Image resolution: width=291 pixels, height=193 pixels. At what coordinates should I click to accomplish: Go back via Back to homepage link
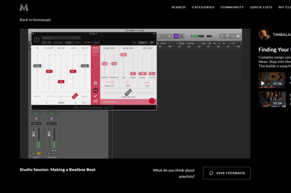[35, 20]
